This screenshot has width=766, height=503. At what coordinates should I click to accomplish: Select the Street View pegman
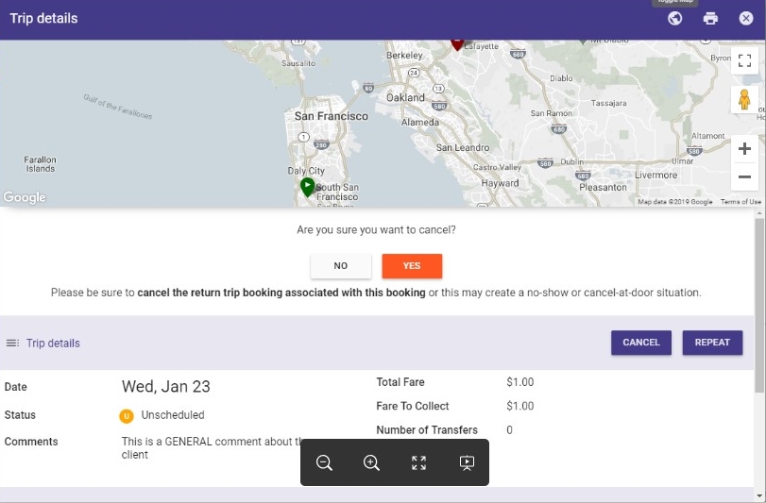(744, 99)
